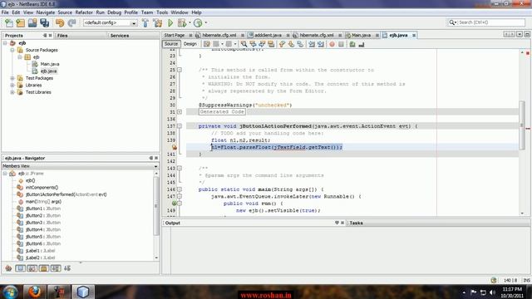Open the addclient.java editor tab
The image size is (532, 299).
(268, 35)
